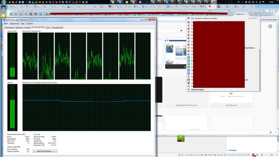Switch to the Приложения tab

tap(9, 27)
